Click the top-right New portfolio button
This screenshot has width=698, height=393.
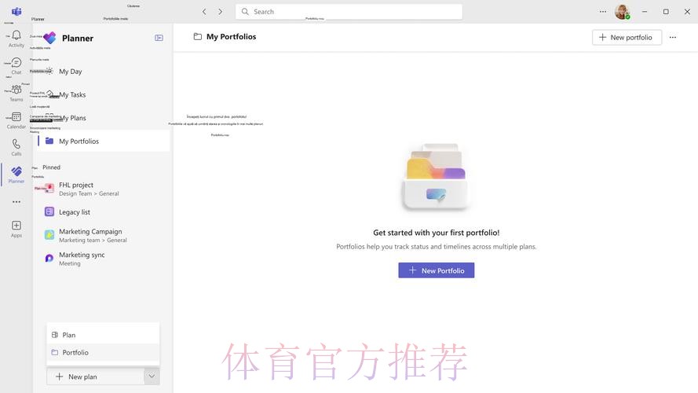coord(627,37)
